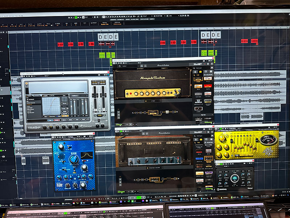Image resolution: width=290 pixels, height=218 pixels.
Task: Open ToneNET in upper AmpliTube window
Action: click(x=198, y=64)
